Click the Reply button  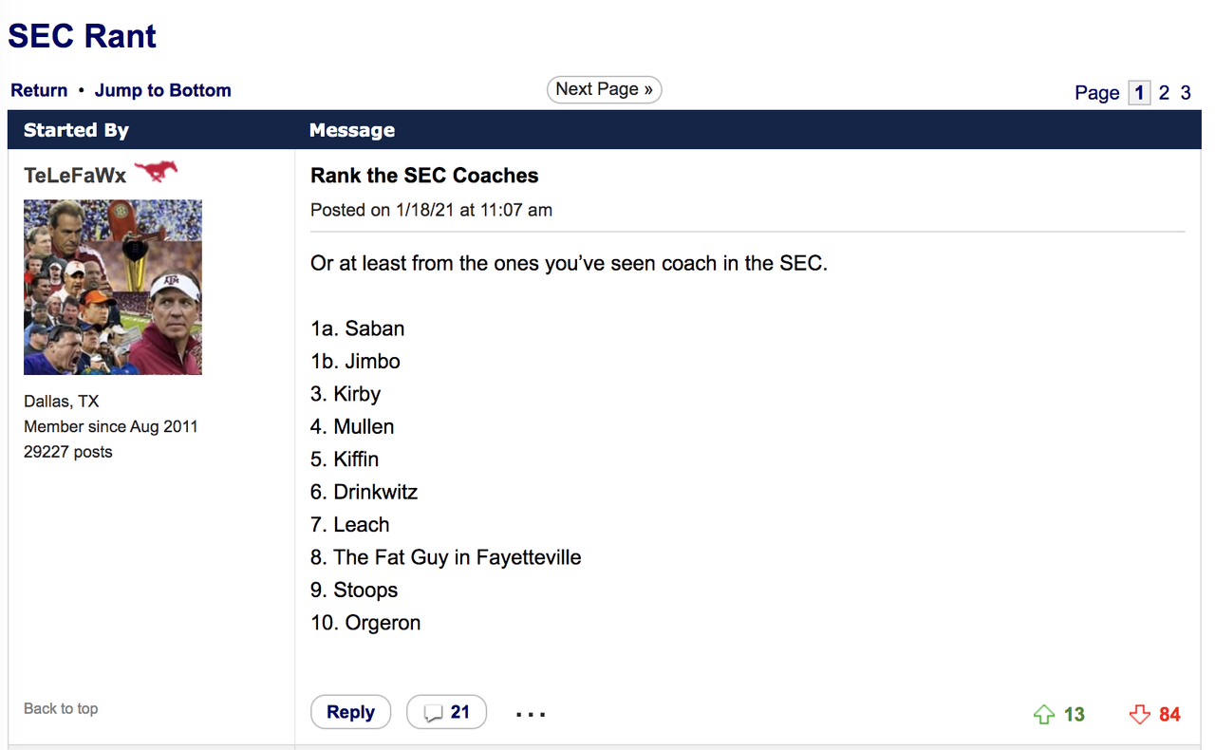click(x=350, y=712)
